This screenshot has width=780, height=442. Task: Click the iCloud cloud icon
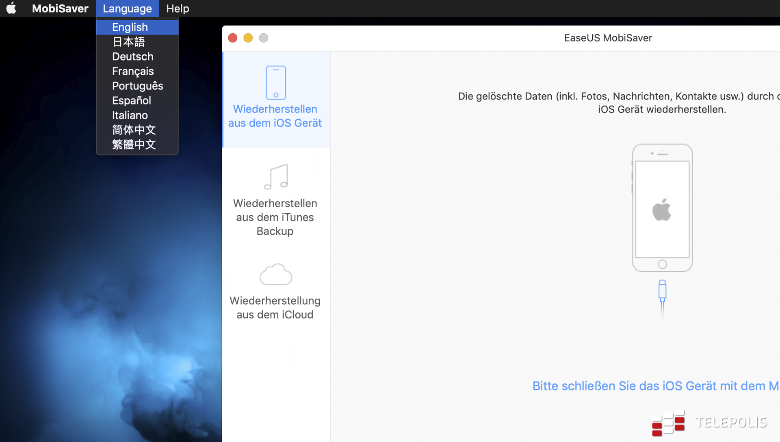[x=276, y=274]
